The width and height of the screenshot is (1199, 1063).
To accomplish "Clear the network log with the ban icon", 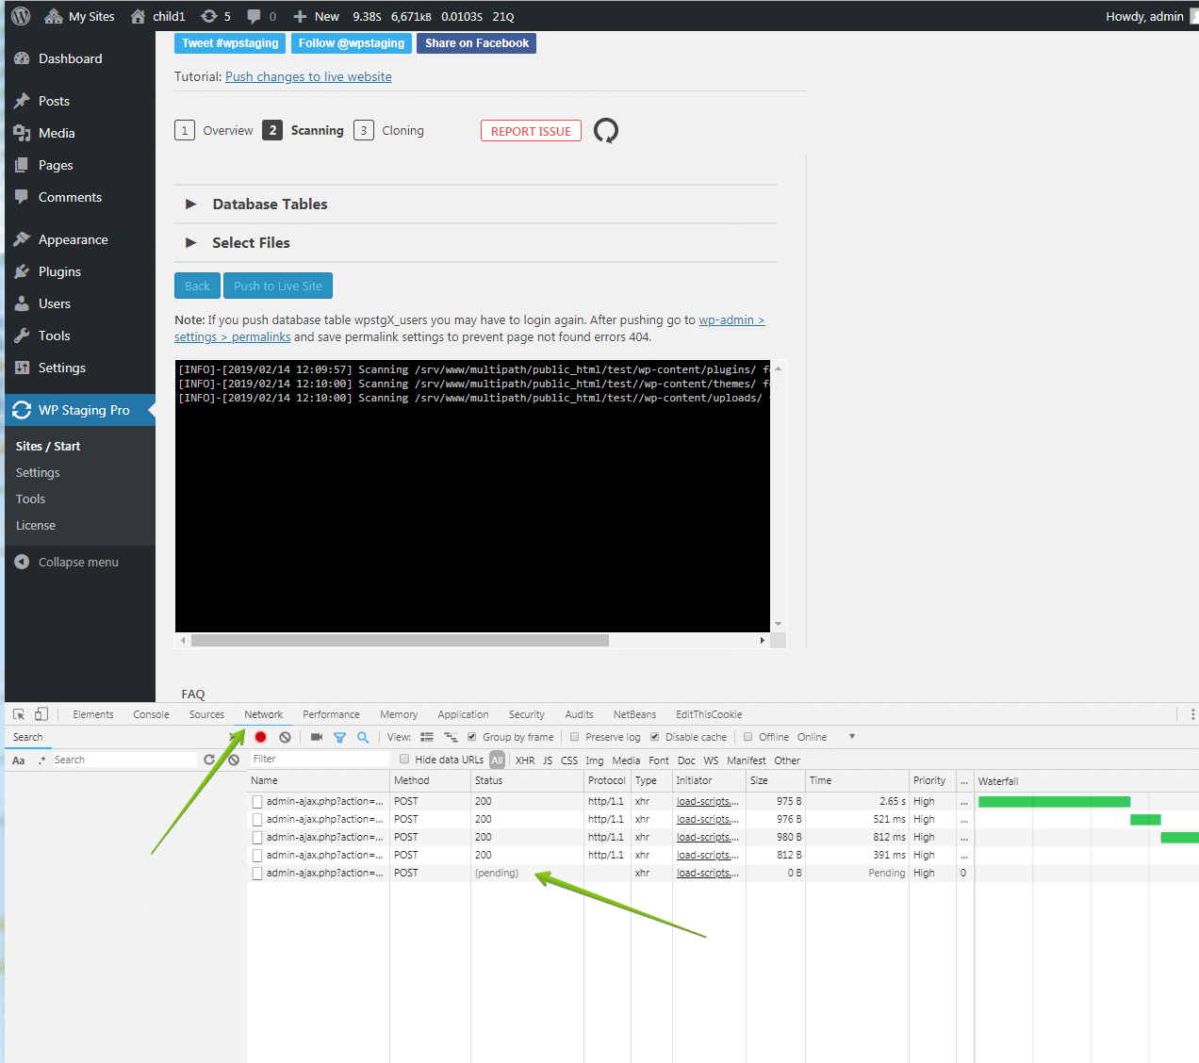I will [x=285, y=737].
